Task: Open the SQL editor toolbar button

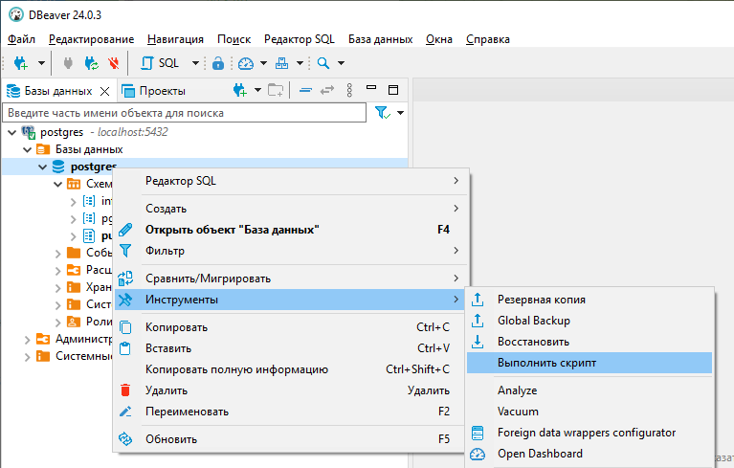Action: (x=160, y=63)
